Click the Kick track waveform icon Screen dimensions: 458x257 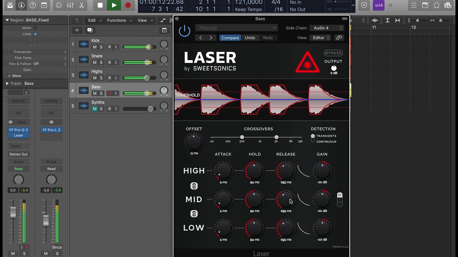(84, 44)
